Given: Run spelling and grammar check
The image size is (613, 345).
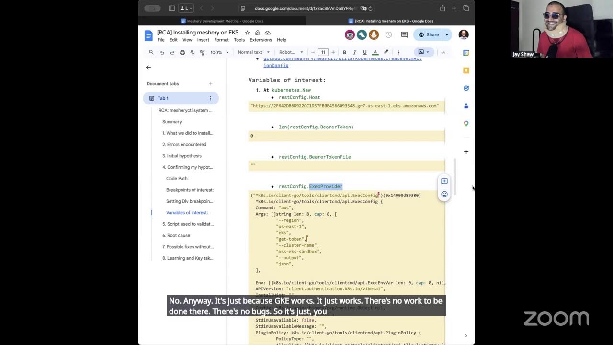Looking at the screenshot, I should click(x=192, y=52).
